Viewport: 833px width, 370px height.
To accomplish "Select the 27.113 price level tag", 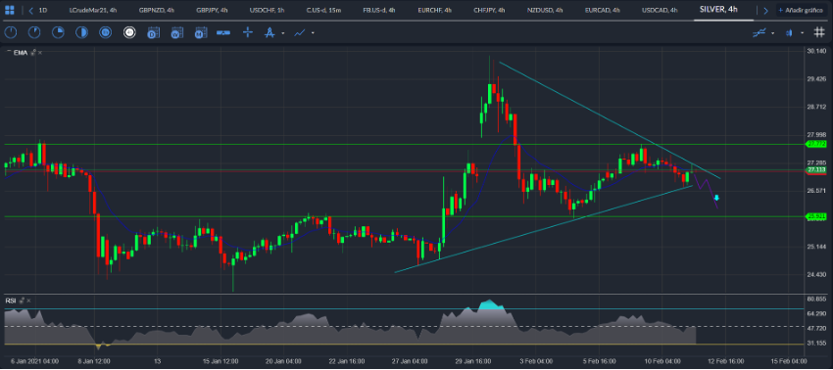I will pos(815,170).
